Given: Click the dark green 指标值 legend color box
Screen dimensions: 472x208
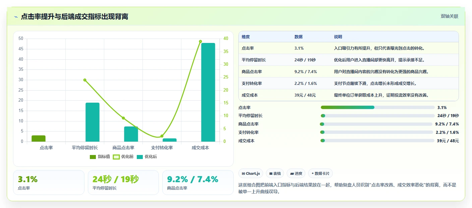Looking at the screenshot, I should pyautogui.click(x=93, y=157).
